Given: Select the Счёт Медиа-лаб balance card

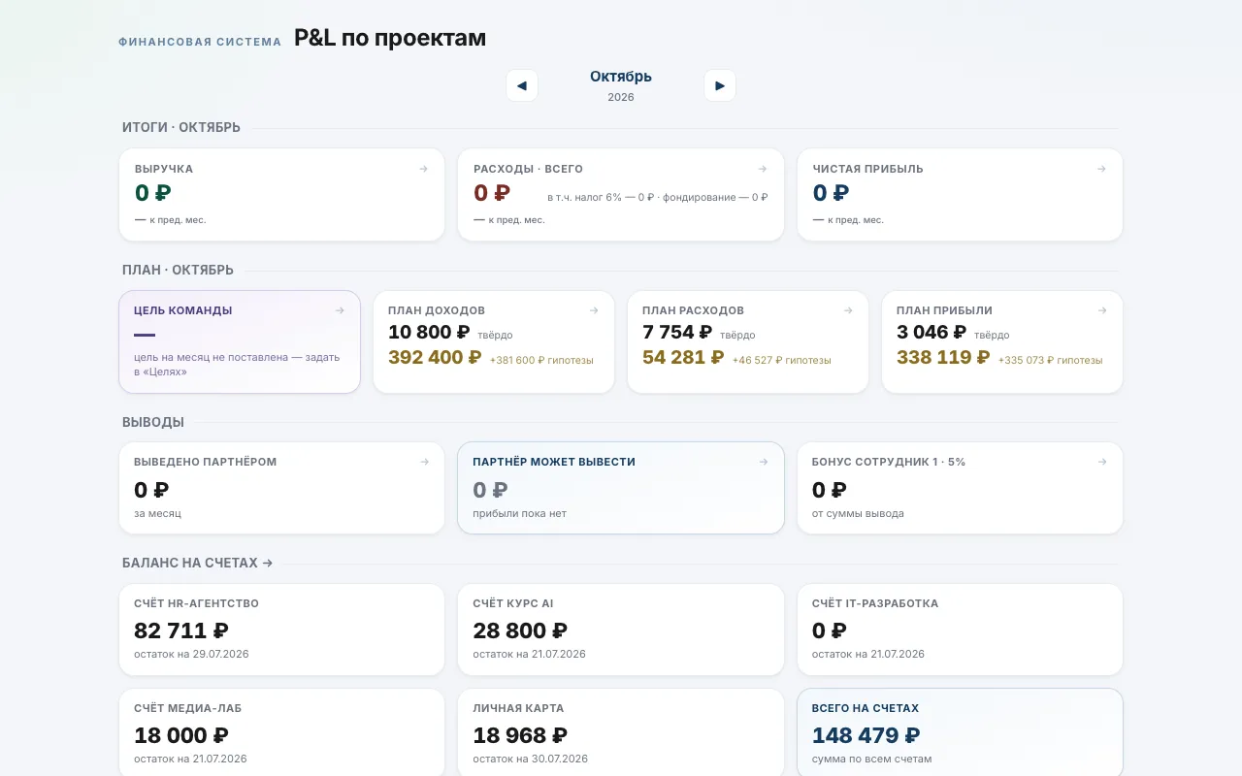Looking at the screenshot, I should [281, 732].
